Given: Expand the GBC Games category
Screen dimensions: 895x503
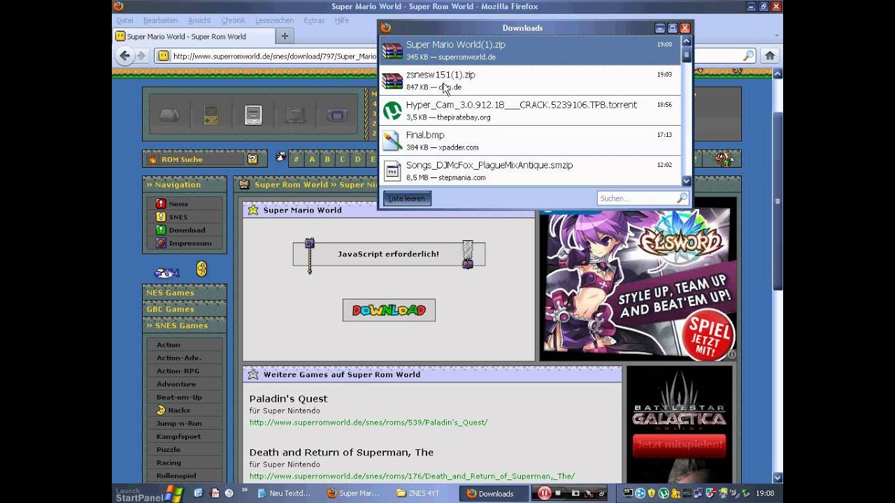Looking at the screenshot, I should pyautogui.click(x=185, y=309).
